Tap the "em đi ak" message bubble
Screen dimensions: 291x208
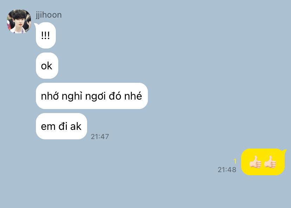coord(62,126)
